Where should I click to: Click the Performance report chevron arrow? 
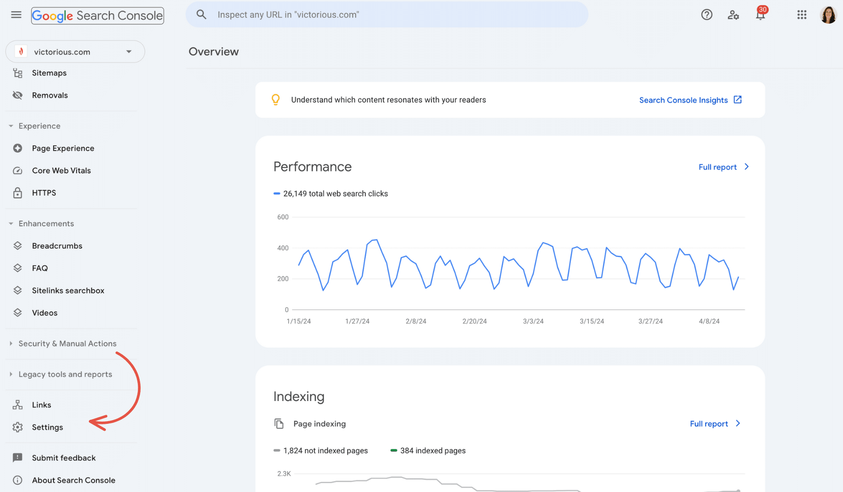click(x=746, y=167)
